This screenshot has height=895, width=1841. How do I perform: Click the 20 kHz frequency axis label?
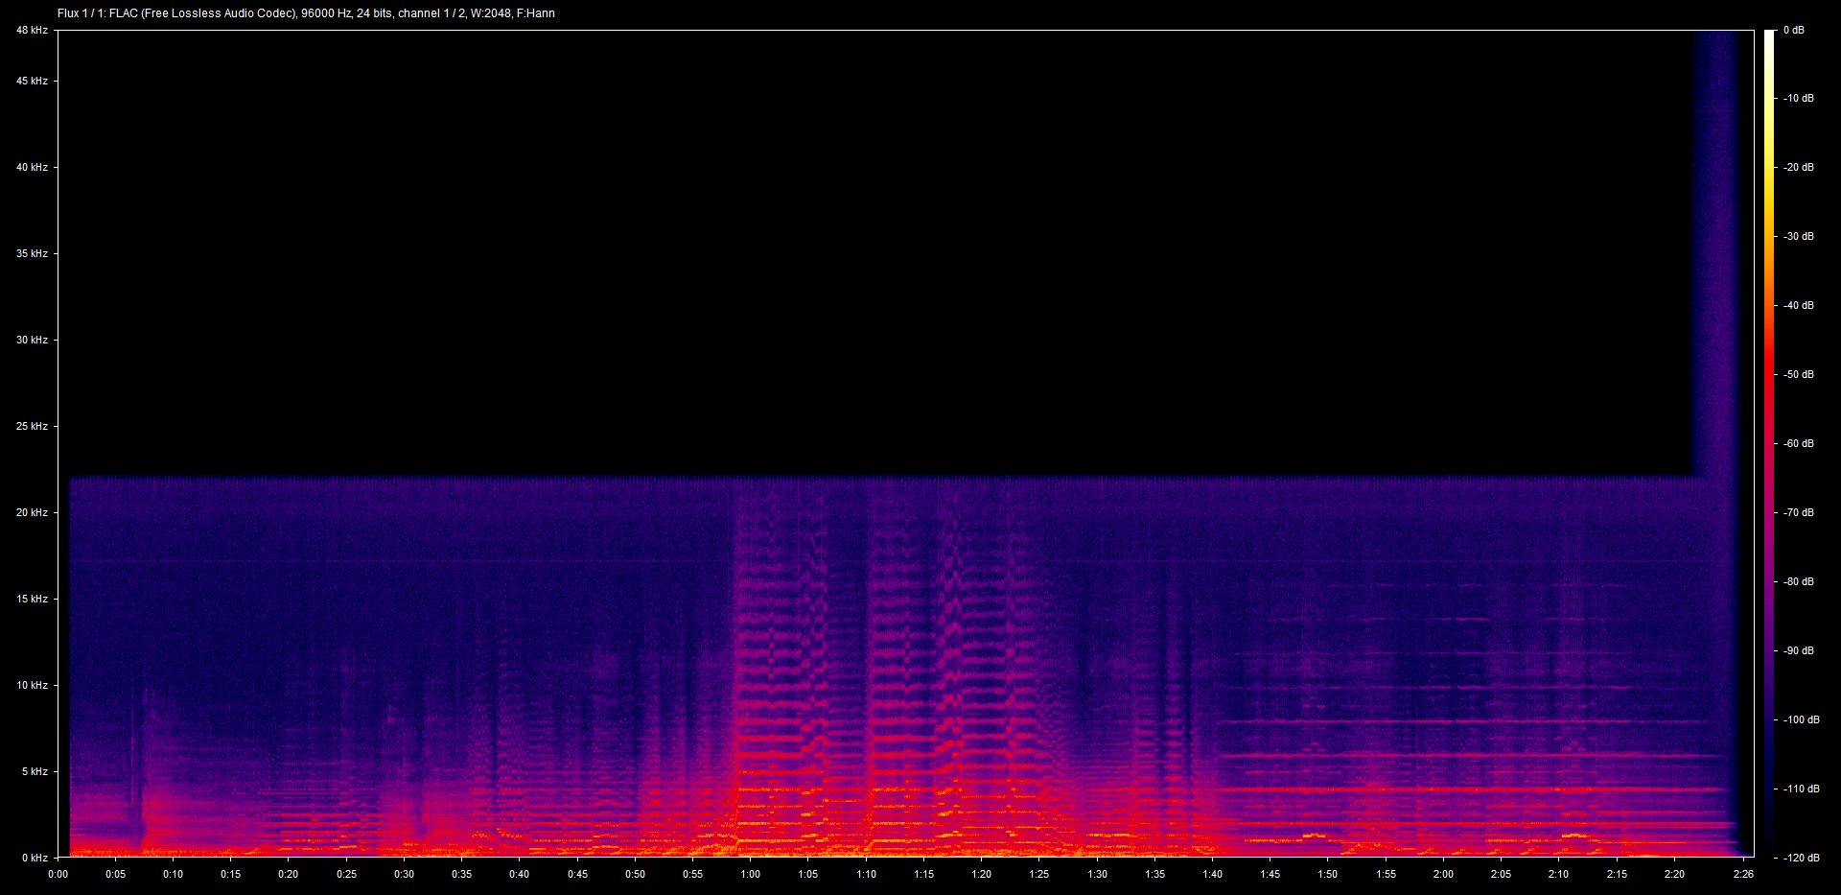click(x=32, y=512)
